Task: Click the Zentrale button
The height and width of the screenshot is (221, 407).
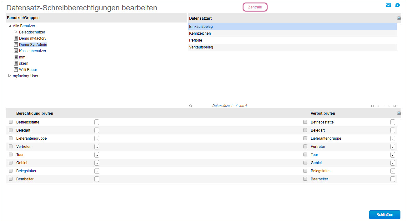Action: [x=255, y=7]
